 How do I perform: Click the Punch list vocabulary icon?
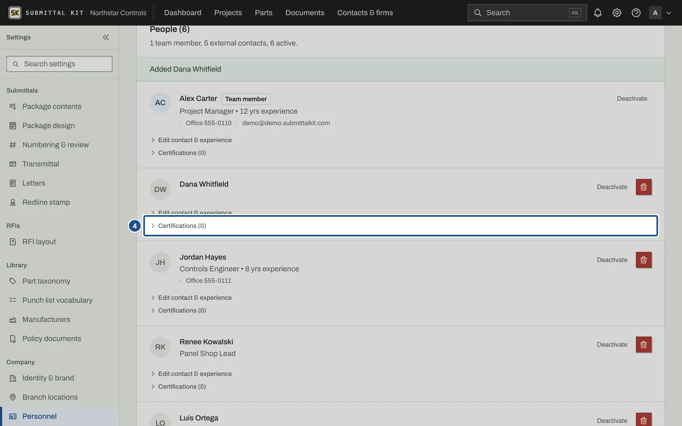13,300
